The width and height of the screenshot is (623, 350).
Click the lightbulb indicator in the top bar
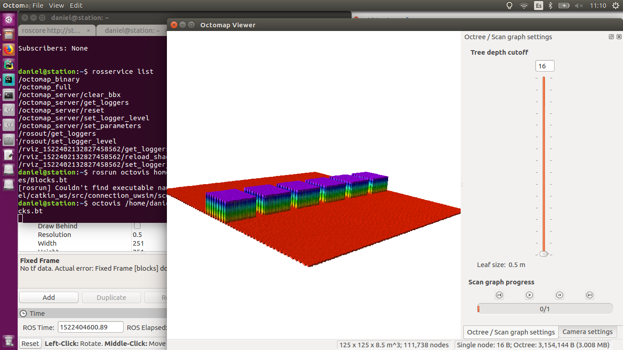click(x=510, y=5)
